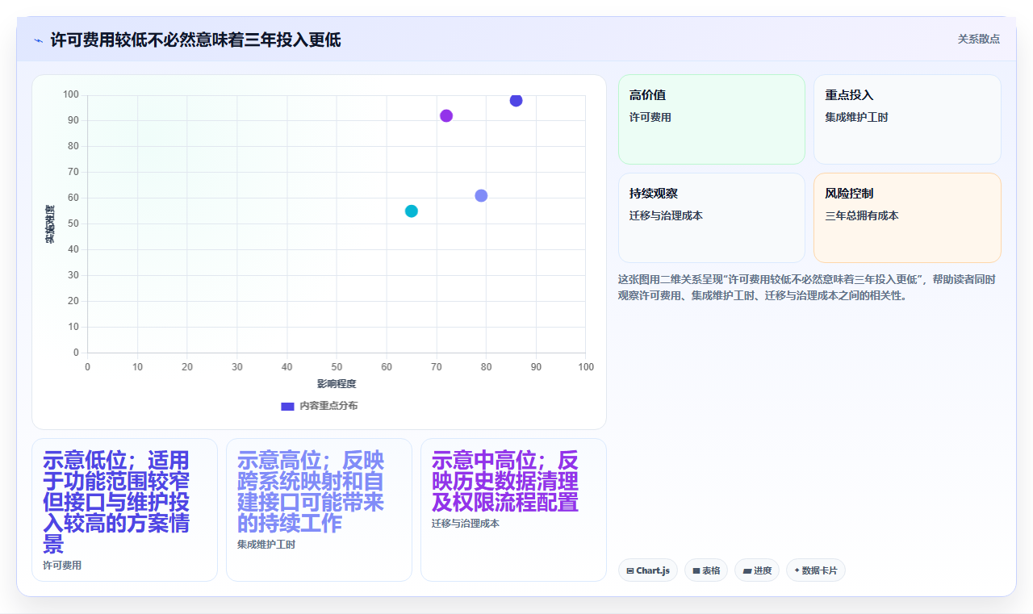Click the y-axis tick label 100
Screen dimensions: 1033x614
[71, 95]
